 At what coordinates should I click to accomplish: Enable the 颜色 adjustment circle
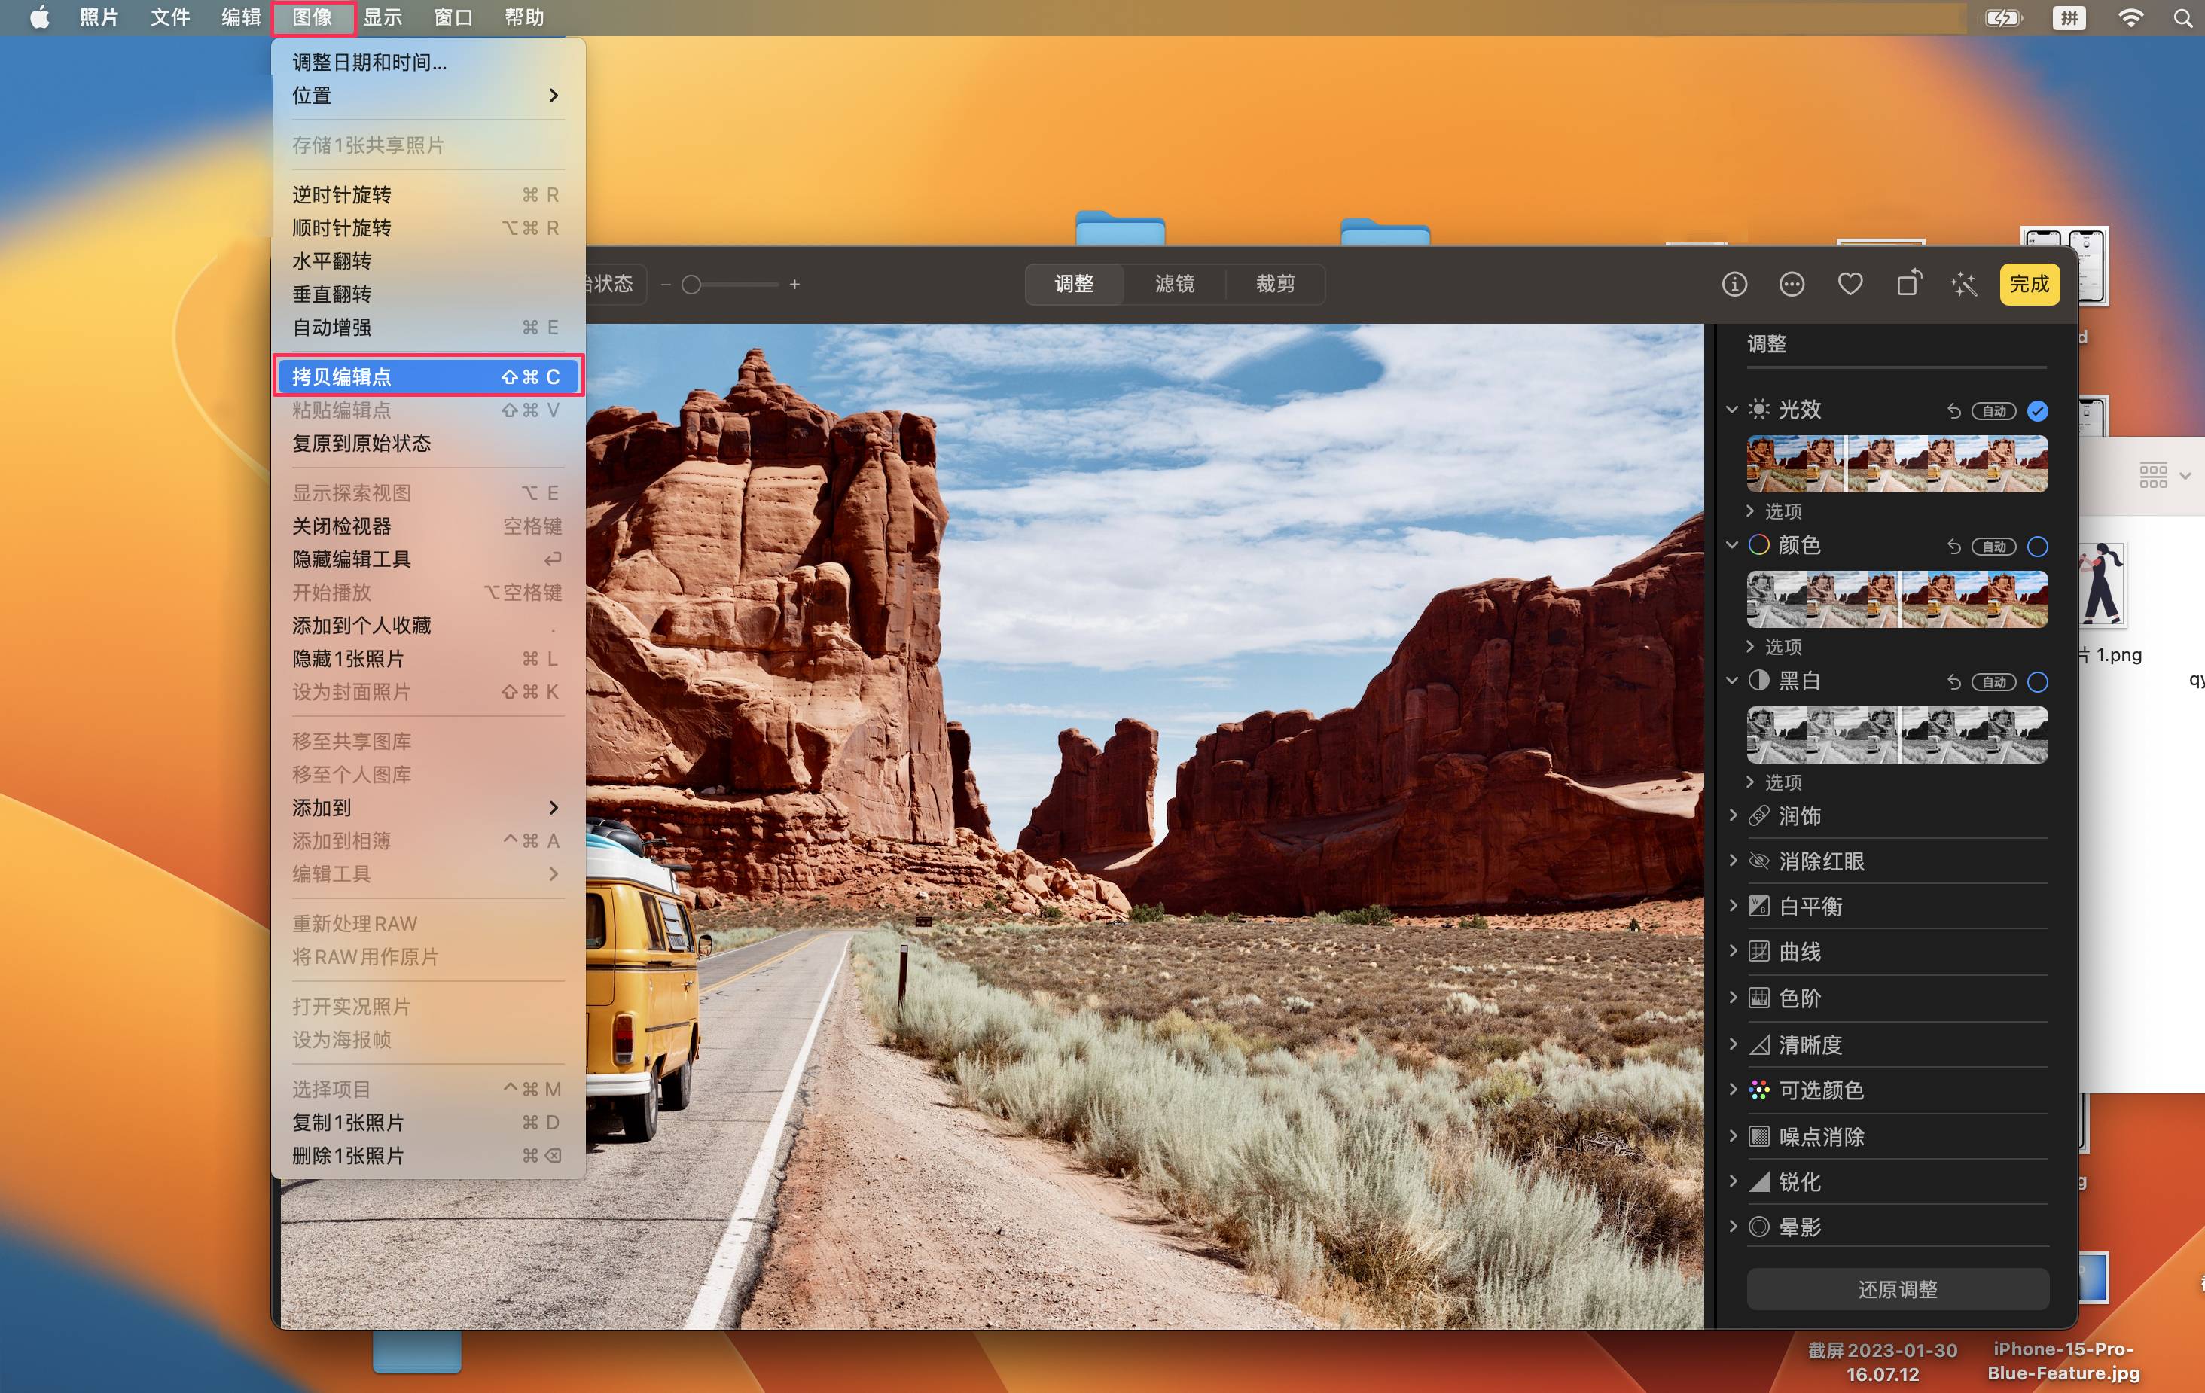pos(2036,546)
